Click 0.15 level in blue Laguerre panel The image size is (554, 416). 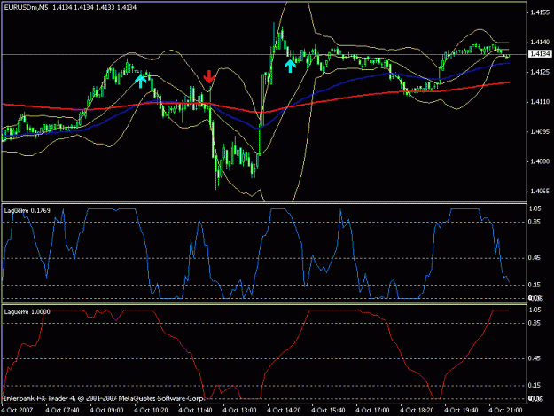[534, 285]
